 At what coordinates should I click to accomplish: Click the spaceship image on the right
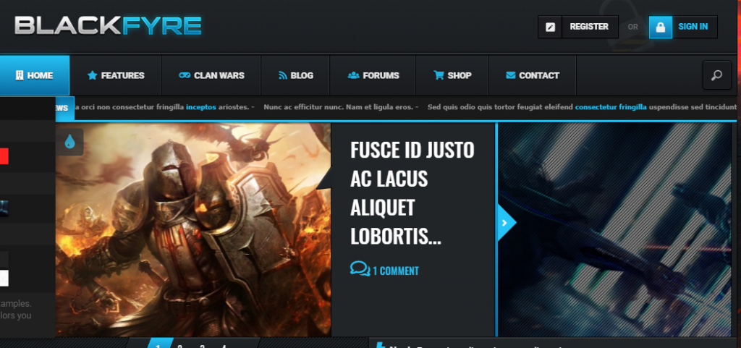615,230
